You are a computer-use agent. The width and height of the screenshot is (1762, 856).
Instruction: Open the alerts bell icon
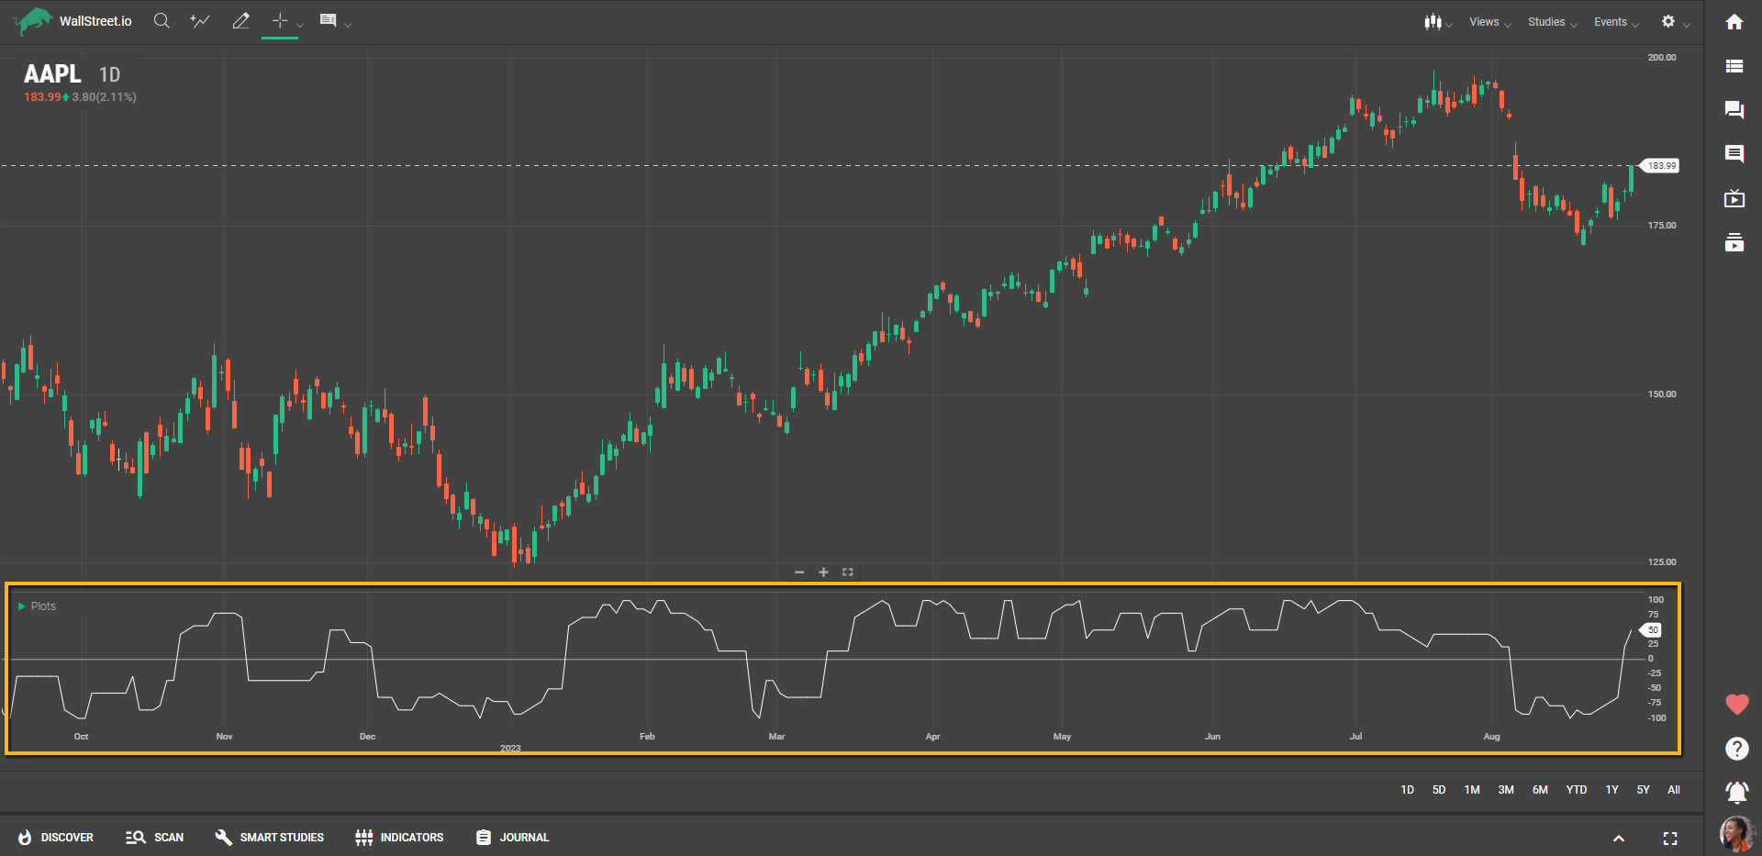(1736, 791)
